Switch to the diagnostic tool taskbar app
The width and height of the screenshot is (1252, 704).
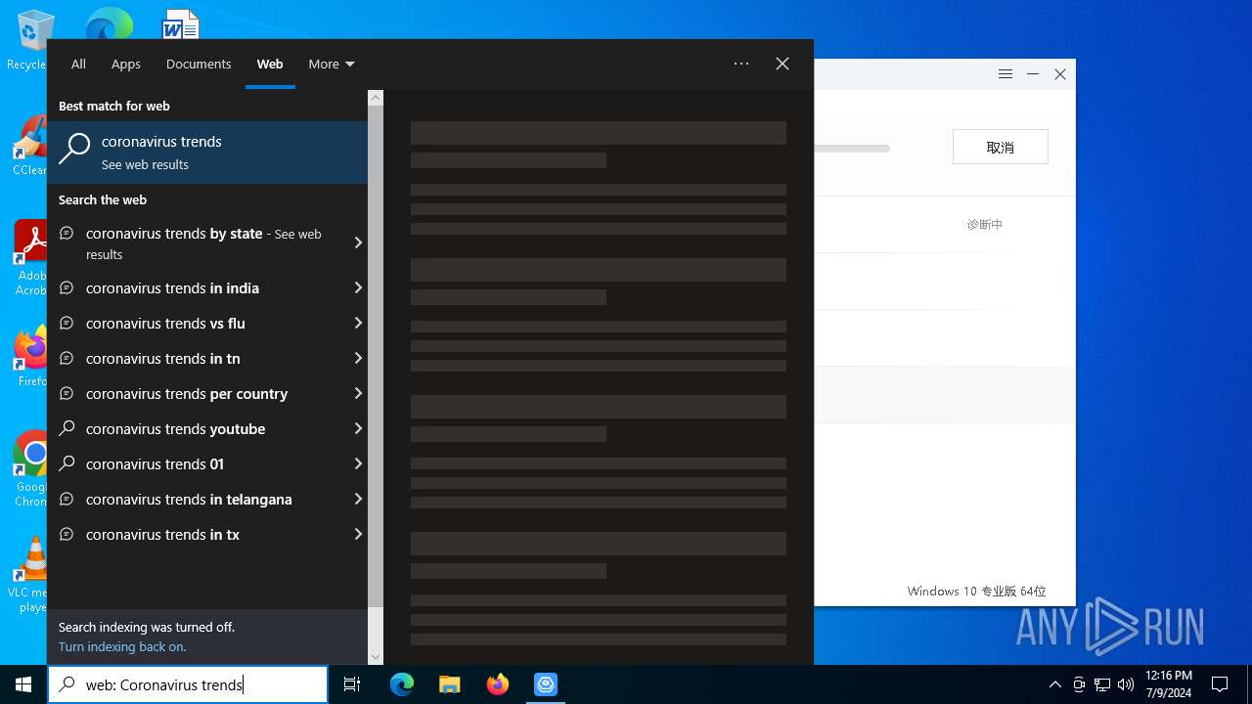(x=545, y=684)
